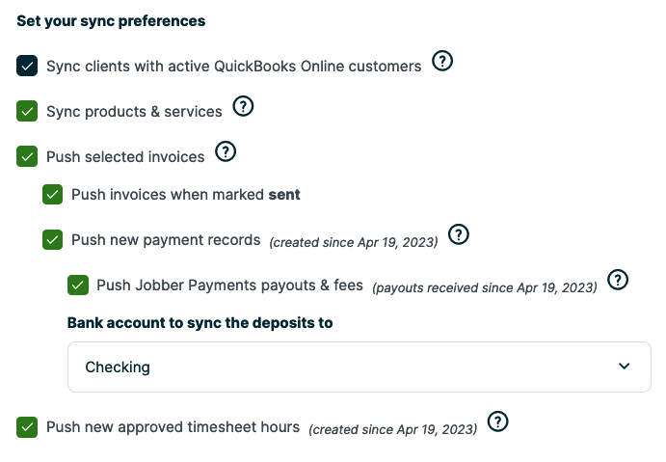Viewport: 666px width, 462px height.
Task: Click the chevron arrow in bank account selector
Action: [624, 367]
